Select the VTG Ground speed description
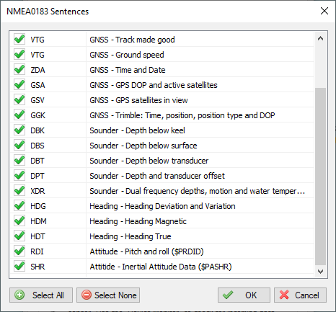This screenshot has height=312, width=336. (x=127, y=55)
